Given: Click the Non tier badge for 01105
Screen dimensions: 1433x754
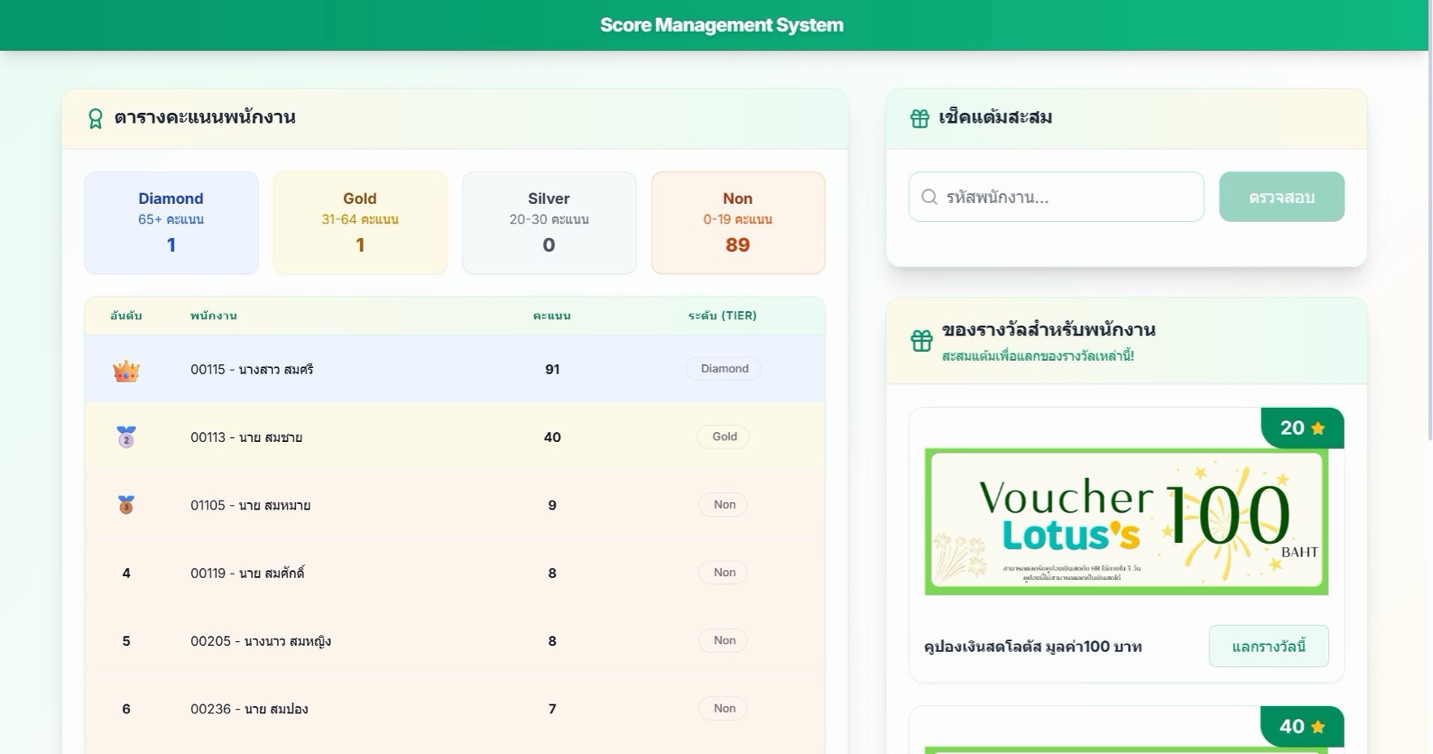Looking at the screenshot, I should (724, 505).
